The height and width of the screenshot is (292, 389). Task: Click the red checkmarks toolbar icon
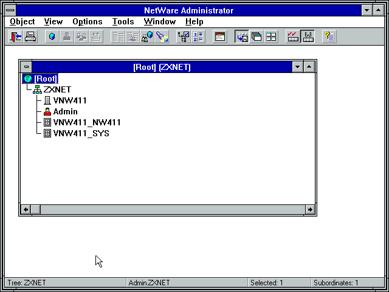click(x=293, y=36)
